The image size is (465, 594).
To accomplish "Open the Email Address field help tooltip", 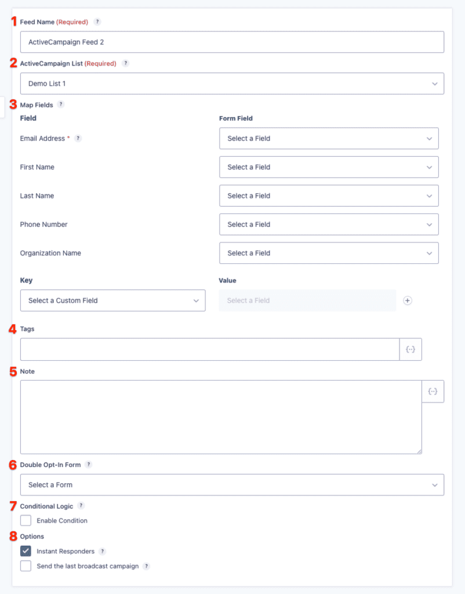I will pyautogui.click(x=78, y=139).
